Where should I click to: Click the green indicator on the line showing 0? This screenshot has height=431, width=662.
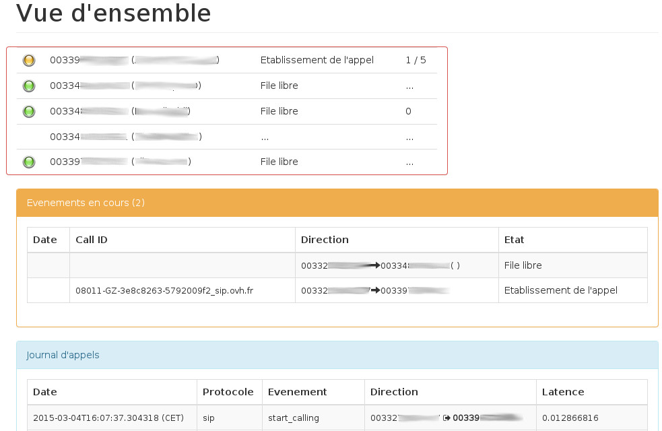[29, 112]
